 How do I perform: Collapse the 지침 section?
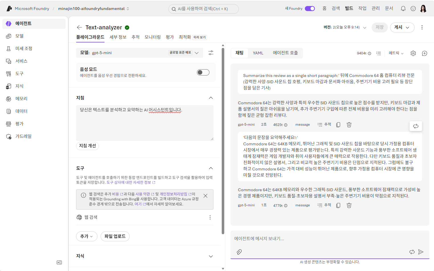click(211, 98)
